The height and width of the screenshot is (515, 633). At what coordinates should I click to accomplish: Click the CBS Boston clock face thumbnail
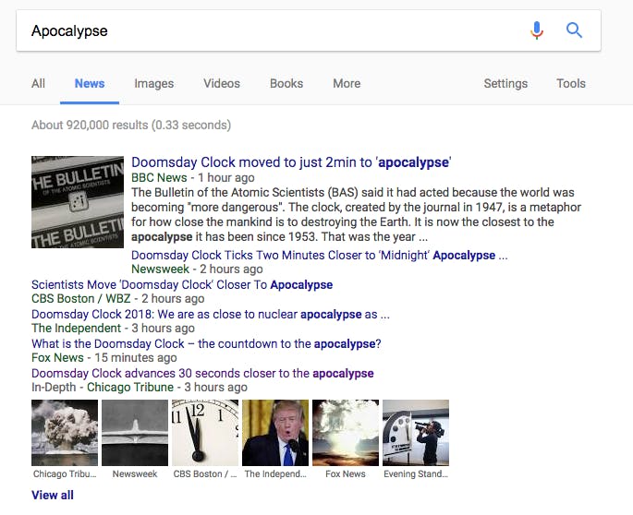[x=205, y=433]
